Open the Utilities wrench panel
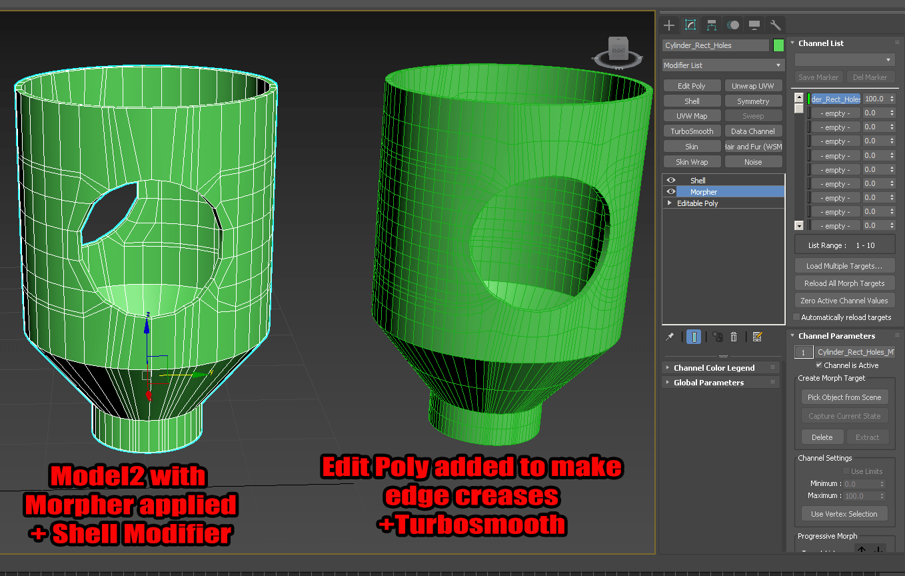 pyautogui.click(x=775, y=25)
